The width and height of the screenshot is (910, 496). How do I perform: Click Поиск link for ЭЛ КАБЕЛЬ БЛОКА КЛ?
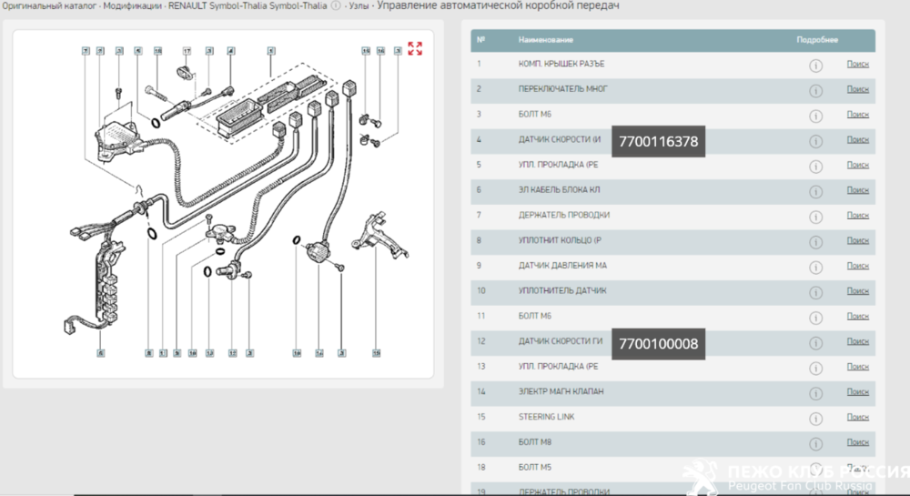(857, 189)
